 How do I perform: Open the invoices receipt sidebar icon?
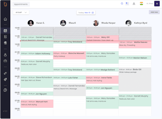(x=5, y=37)
